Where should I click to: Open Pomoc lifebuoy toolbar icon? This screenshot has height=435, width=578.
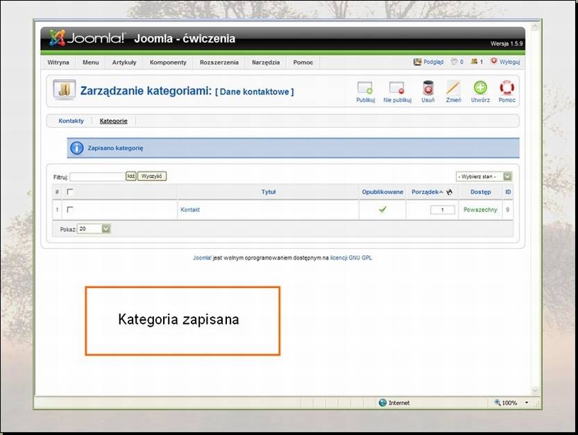[507, 87]
